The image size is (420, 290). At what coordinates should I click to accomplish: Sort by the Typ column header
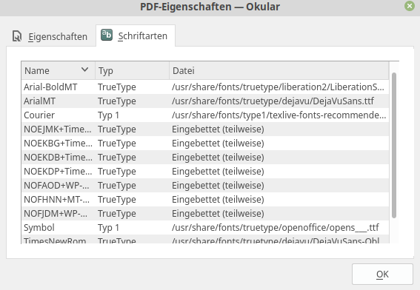pos(132,70)
